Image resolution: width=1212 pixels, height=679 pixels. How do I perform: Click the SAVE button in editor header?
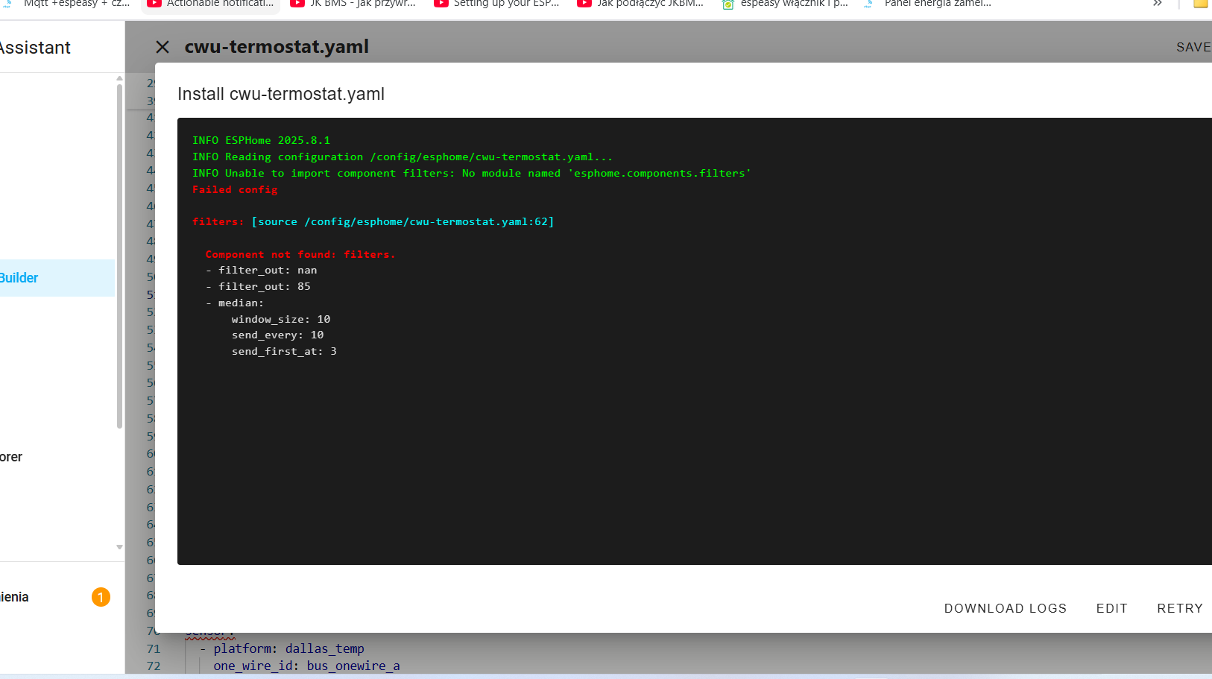click(x=1193, y=47)
